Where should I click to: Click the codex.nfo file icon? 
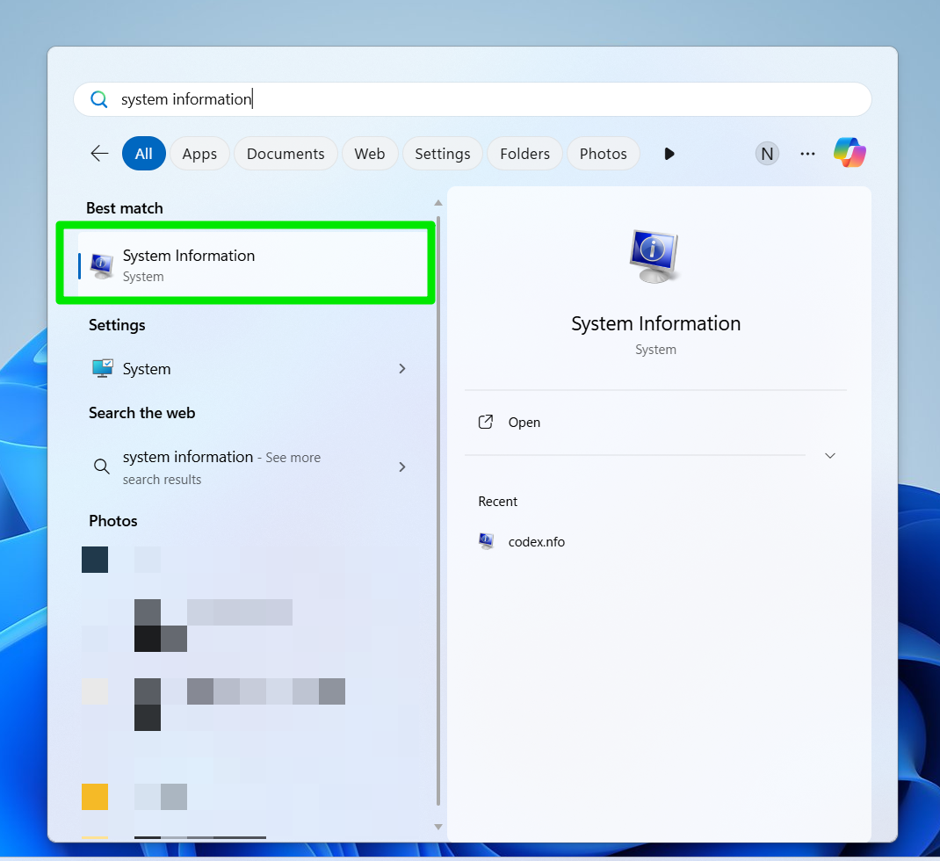(x=486, y=541)
